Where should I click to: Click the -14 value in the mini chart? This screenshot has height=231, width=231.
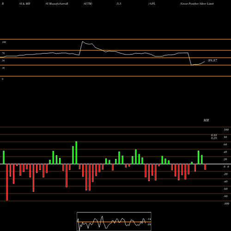tap(149, 219)
